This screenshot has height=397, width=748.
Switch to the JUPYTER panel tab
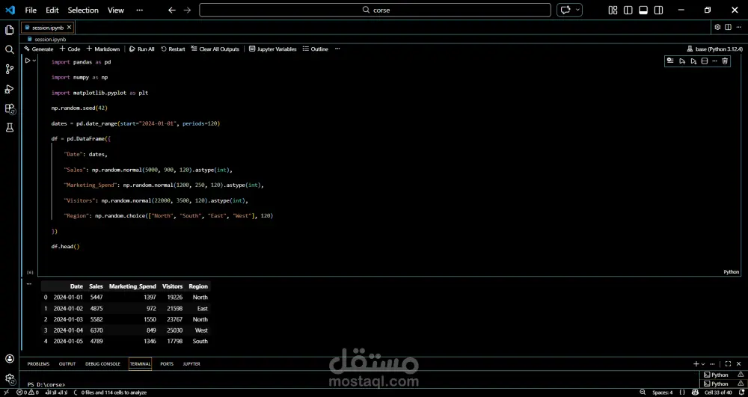[191, 363]
